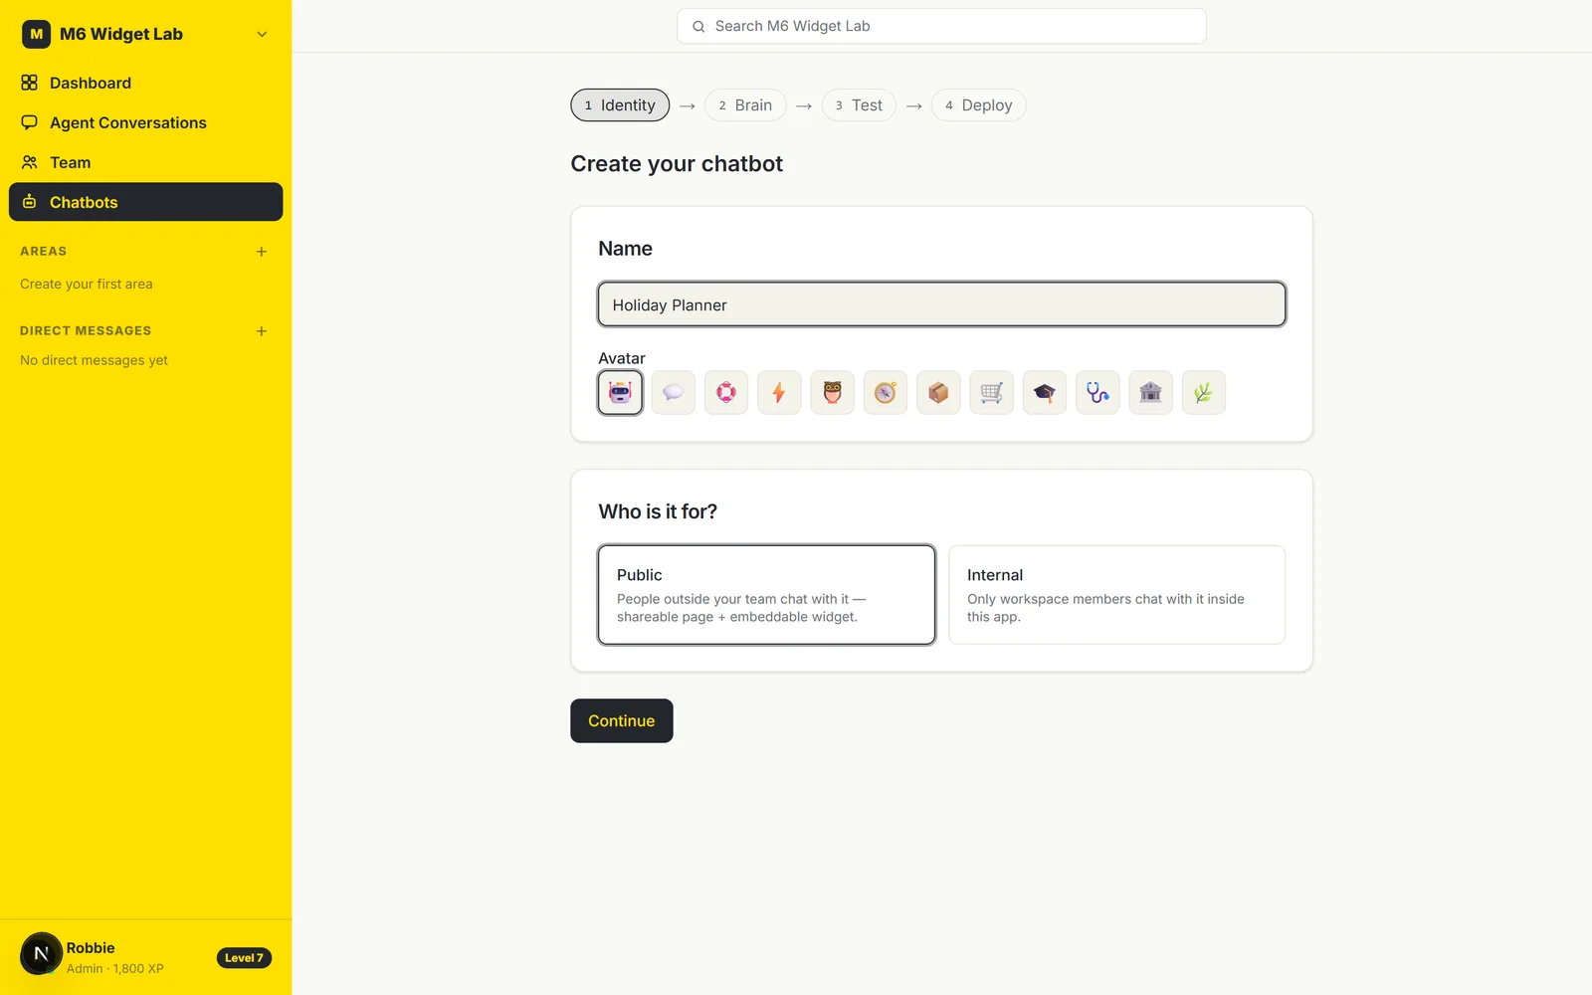Image resolution: width=1592 pixels, height=995 pixels.
Task: Click the Level 7 badge
Action: 244,958
